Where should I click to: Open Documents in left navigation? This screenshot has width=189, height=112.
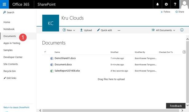[x=10, y=36]
